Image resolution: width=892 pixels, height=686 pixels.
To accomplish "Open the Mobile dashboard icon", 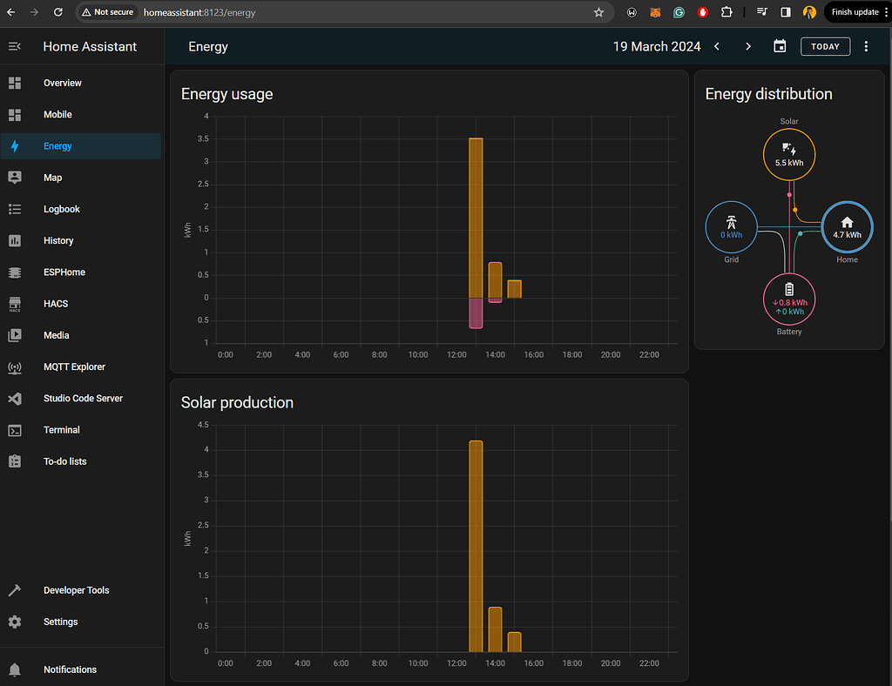I will tap(15, 115).
